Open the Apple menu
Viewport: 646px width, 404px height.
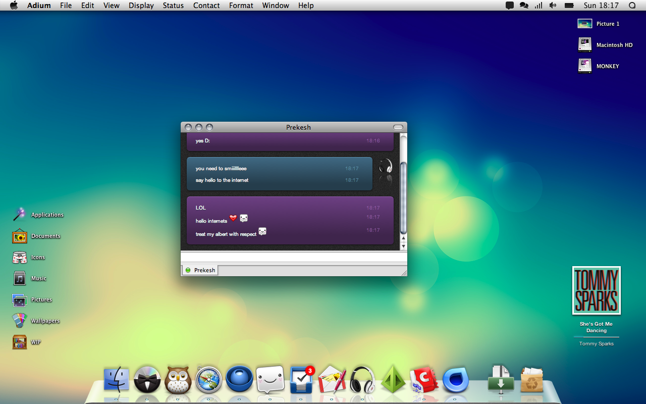tap(14, 6)
